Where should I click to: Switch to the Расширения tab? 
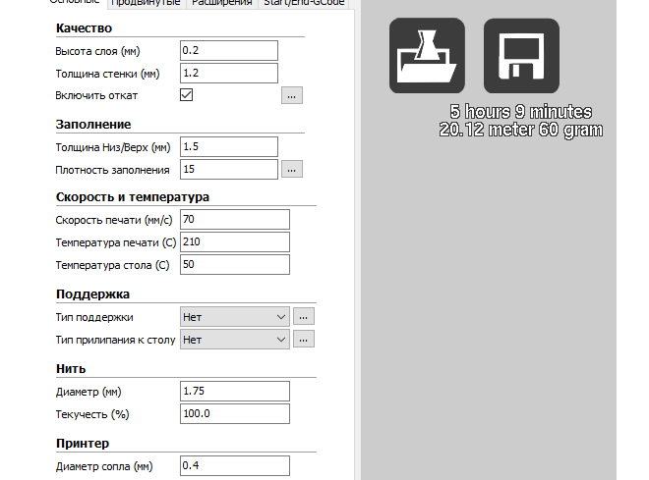tap(222, 3)
